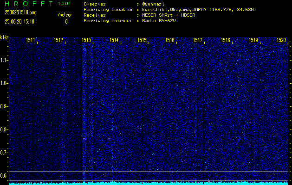Click the meteor label
This screenshot has height=185, width=292.
pyautogui.click(x=65, y=15)
